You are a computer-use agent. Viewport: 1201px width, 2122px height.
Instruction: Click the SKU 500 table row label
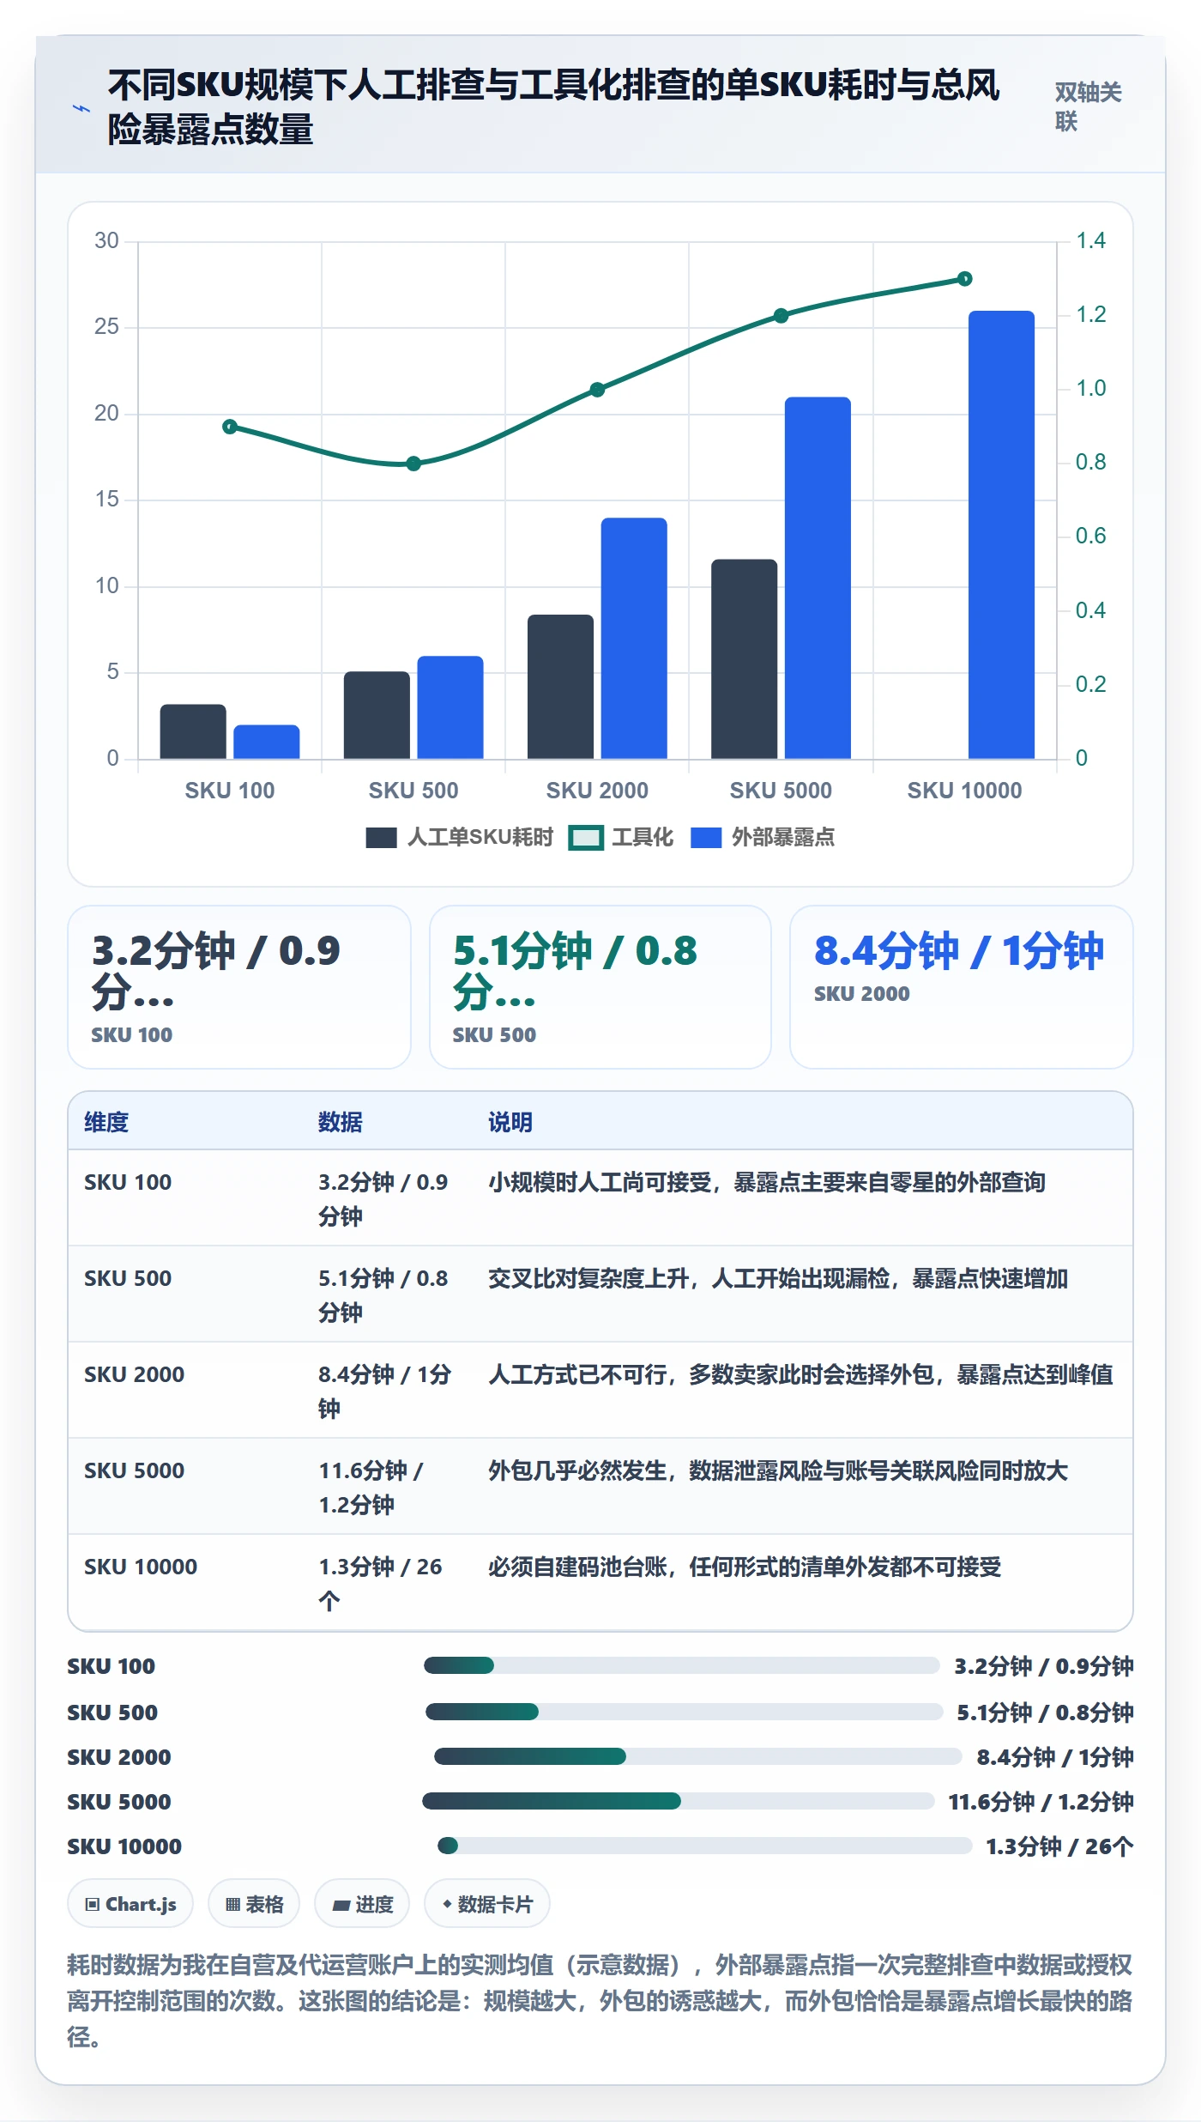(x=128, y=1278)
